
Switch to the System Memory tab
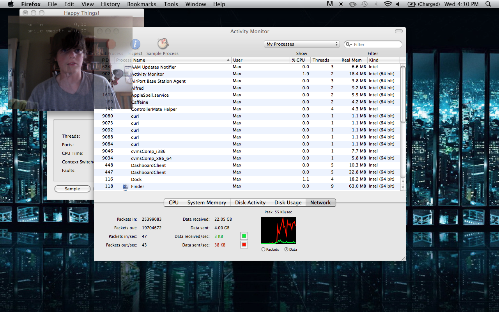(x=207, y=202)
